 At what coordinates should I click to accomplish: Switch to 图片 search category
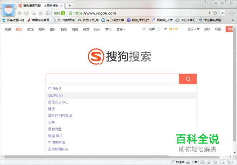(53, 29)
